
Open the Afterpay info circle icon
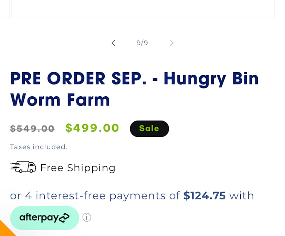87,217
